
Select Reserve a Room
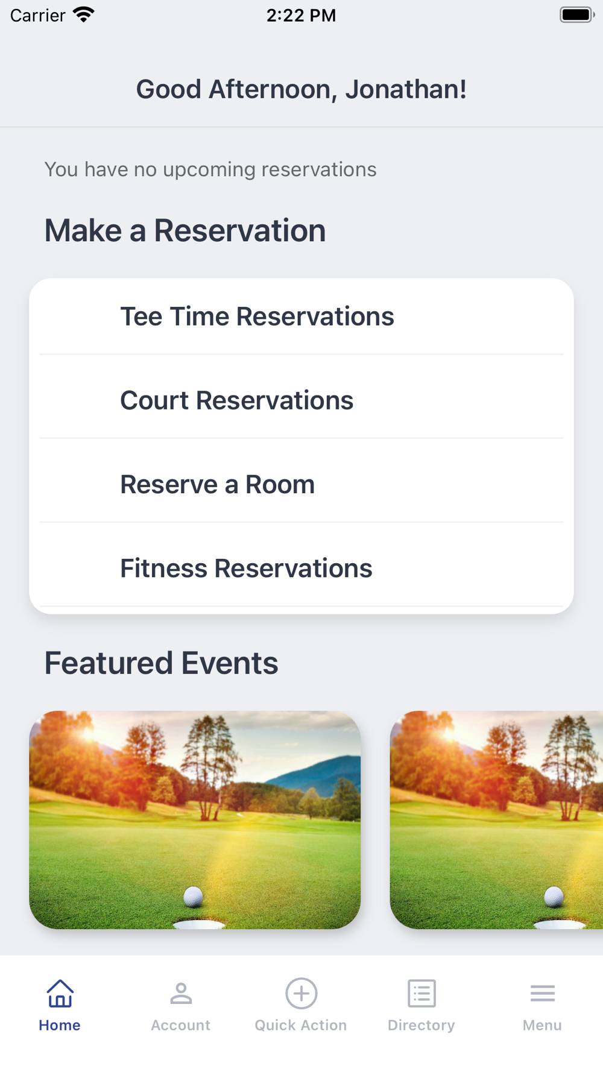[217, 484]
